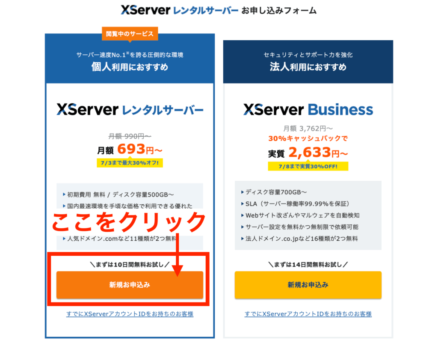Open existing XServer account link under rental server

pyautogui.click(x=130, y=314)
